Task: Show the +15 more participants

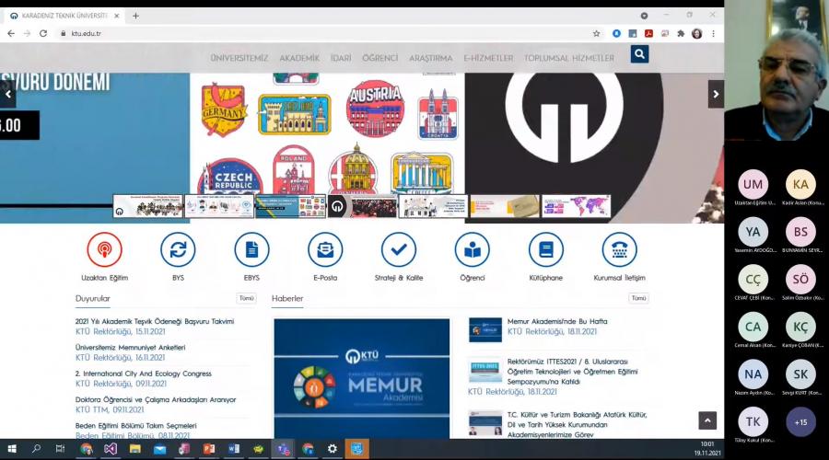Action: (x=800, y=421)
